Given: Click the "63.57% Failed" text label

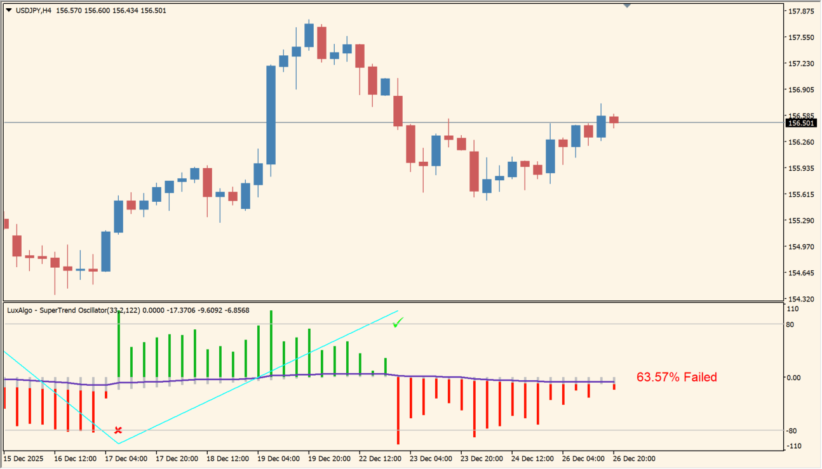Looking at the screenshot, I should (x=677, y=378).
